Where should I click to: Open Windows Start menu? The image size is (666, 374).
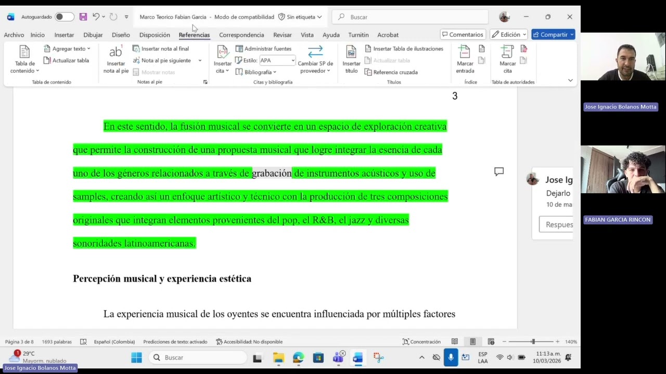(x=136, y=357)
